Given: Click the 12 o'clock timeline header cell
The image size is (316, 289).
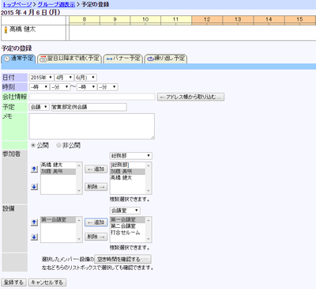Looking at the screenshot, I should tap(207, 20).
